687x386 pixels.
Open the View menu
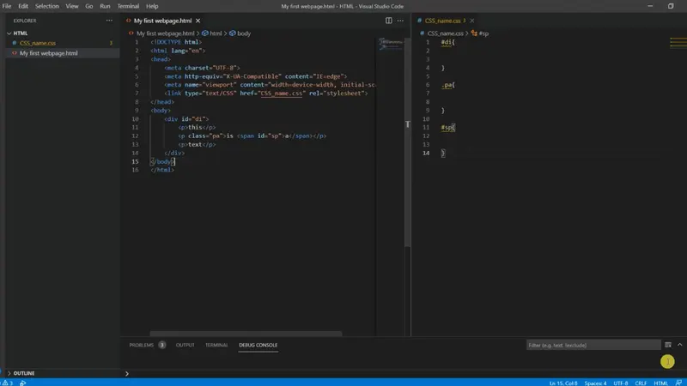point(72,6)
